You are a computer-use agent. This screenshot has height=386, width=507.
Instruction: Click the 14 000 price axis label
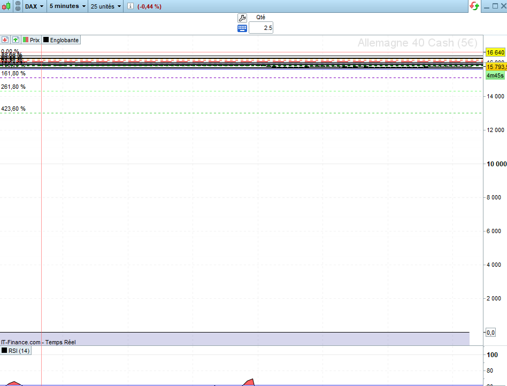pyautogui.click(x=495, y=96)
